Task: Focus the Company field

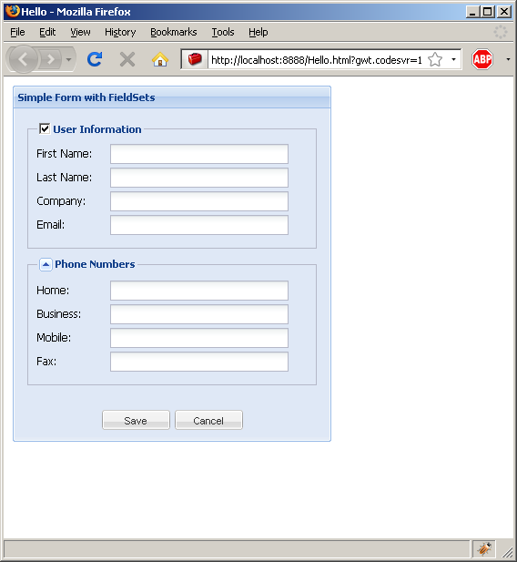Action: coord(199,201)
